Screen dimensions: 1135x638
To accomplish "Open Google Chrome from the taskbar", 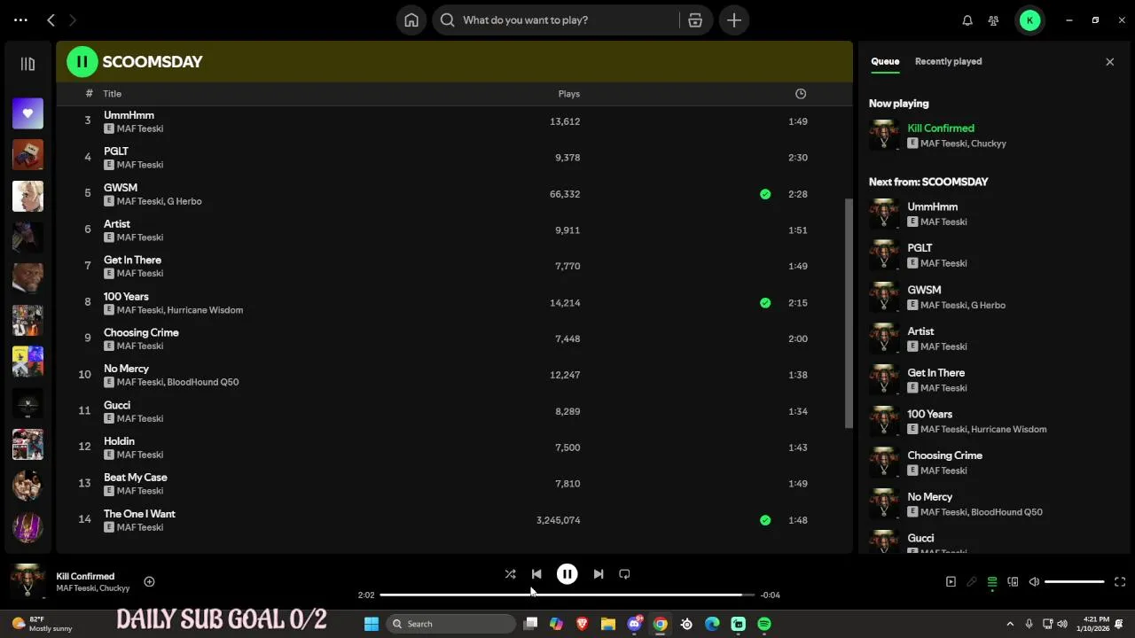I will [661, 624].
